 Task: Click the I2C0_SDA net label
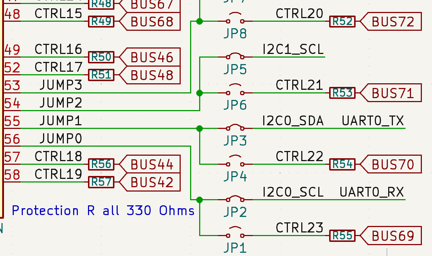[293, 121]
